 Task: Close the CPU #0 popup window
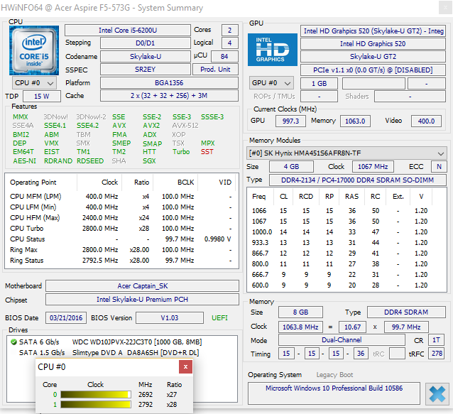185,367
